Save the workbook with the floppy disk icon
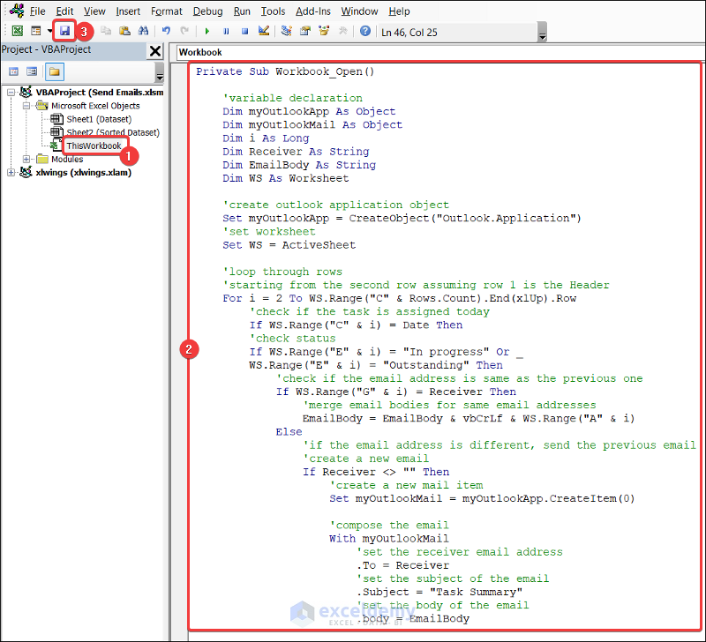 pos(64,31)
